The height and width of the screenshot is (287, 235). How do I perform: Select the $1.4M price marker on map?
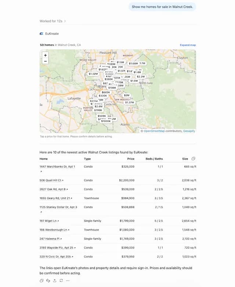coord(137,72)
